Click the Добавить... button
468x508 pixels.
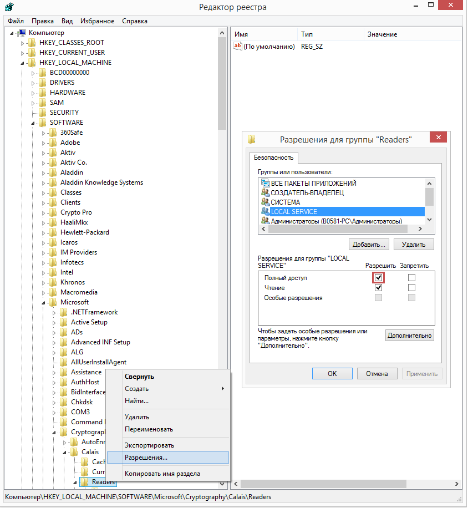369,244
